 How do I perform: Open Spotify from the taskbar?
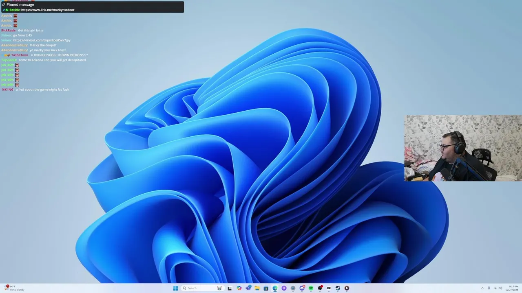pos(311,288)
